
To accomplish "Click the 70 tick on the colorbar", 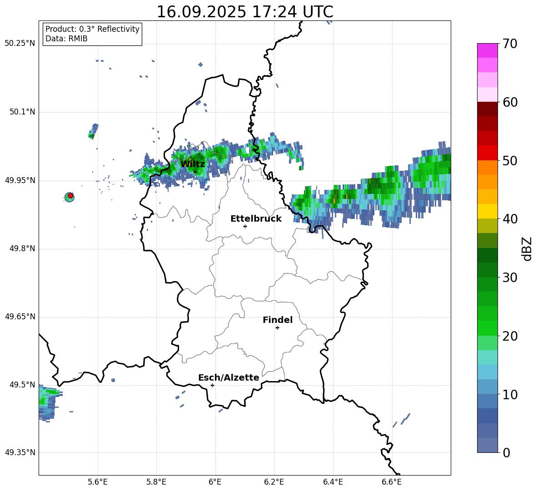I will 510,44.
